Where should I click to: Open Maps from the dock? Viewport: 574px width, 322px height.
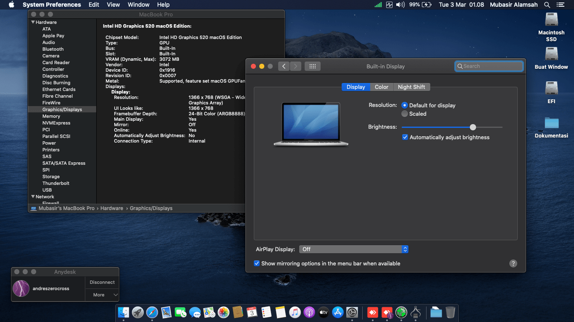(x=209, y=312)
